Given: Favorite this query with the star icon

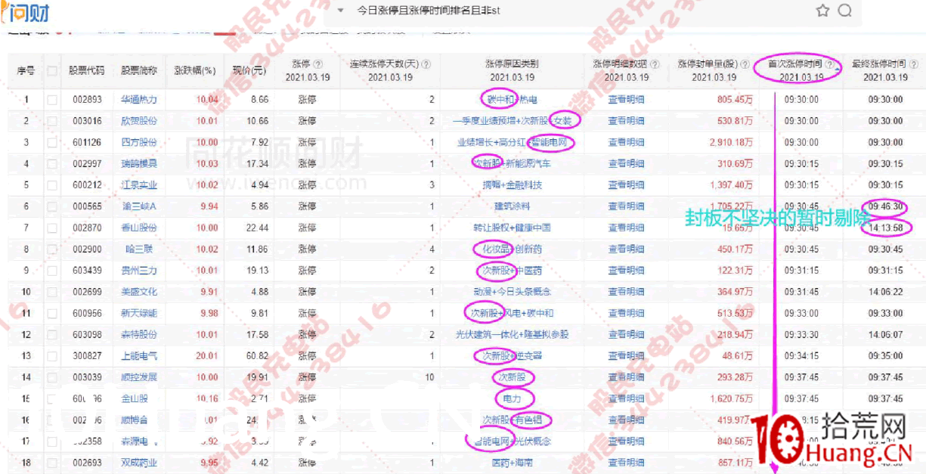Looking at the screenshot, I should (822, 11).
